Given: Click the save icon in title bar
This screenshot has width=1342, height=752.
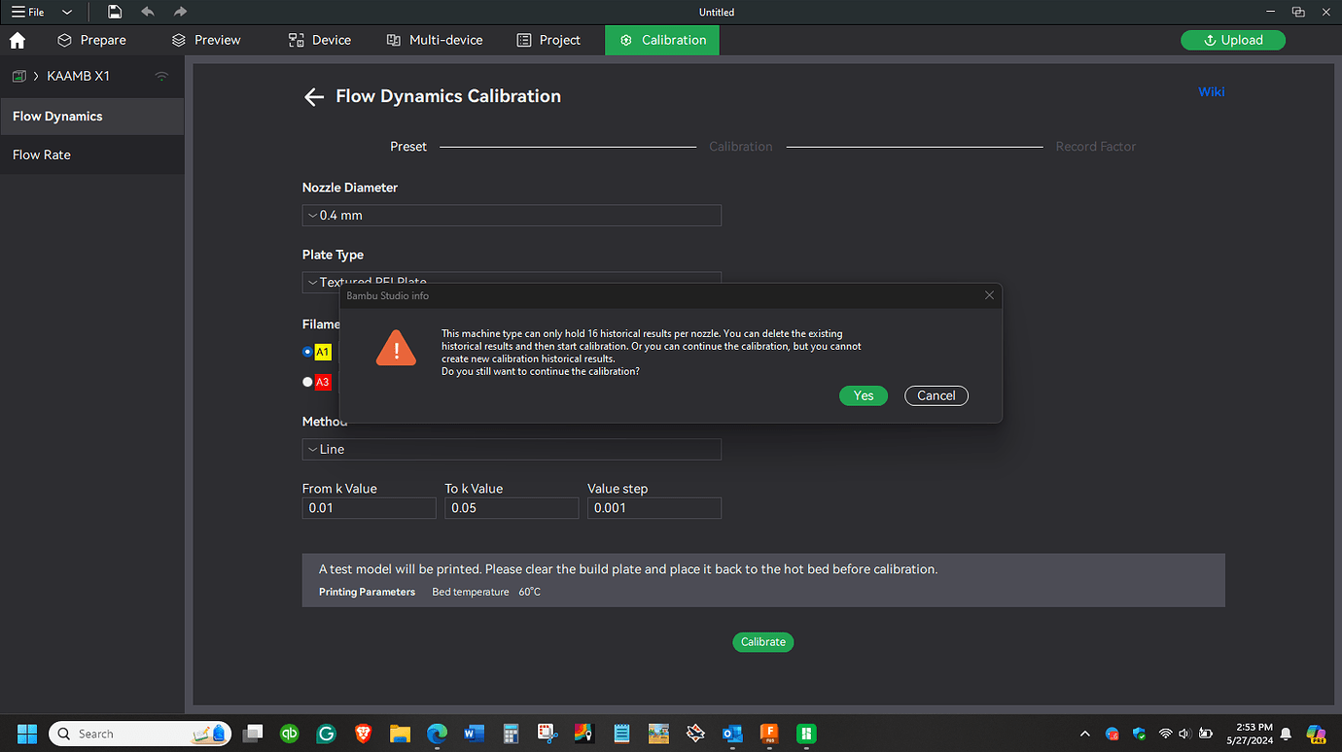Looking at the screenshot, I should coord(115,12).
